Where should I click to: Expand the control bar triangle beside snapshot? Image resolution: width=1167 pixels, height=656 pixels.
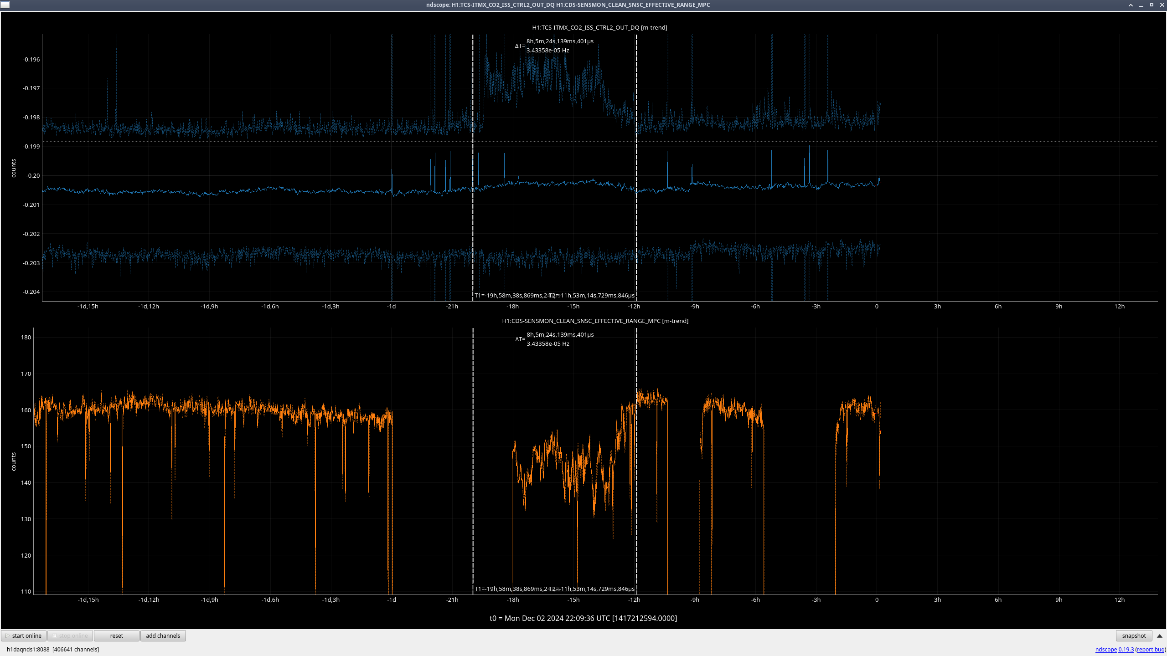(1160, 635)
